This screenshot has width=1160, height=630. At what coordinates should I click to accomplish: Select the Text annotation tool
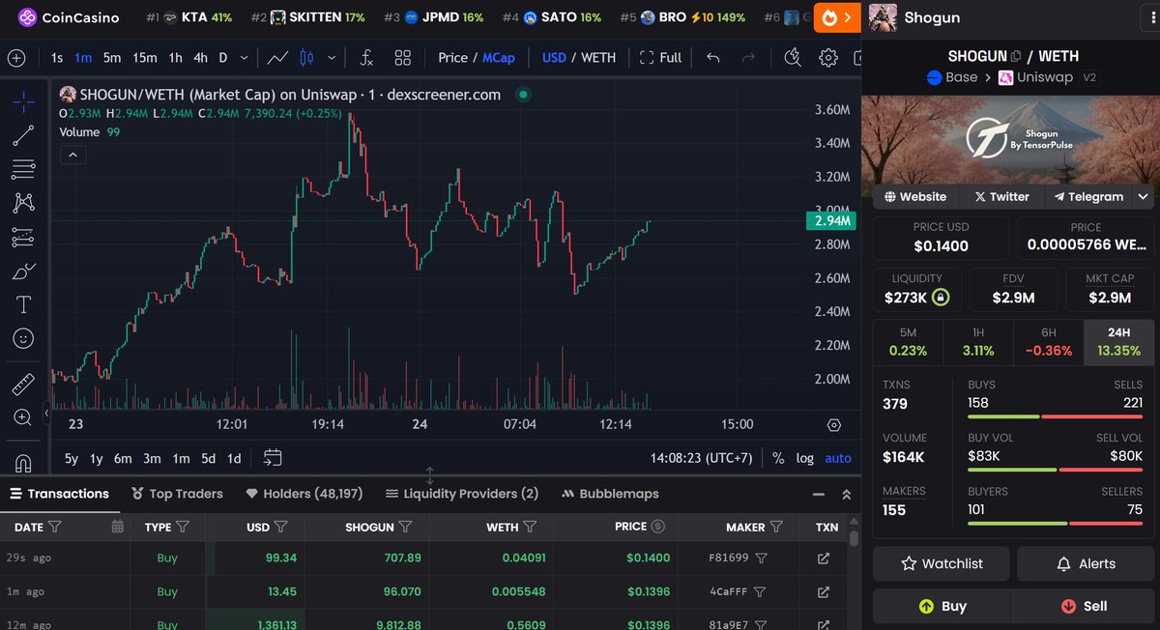23,304
